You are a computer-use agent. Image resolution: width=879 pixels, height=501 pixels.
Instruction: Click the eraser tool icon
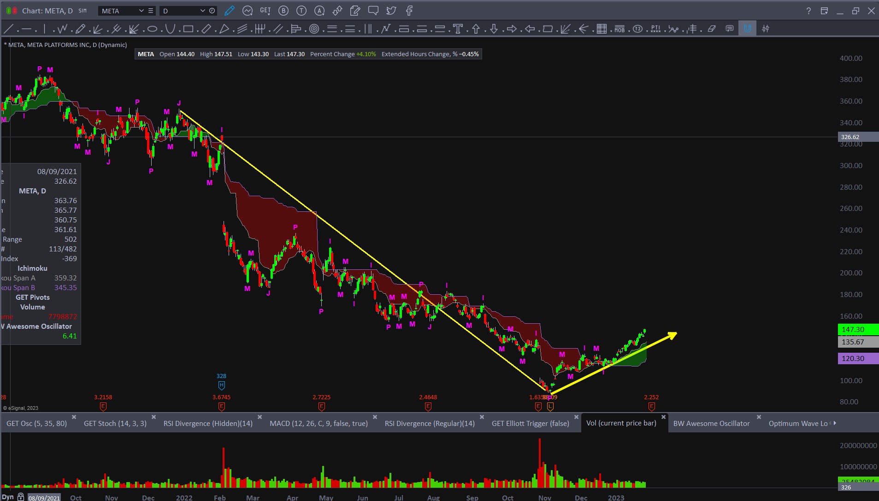(x=712, y=29)
